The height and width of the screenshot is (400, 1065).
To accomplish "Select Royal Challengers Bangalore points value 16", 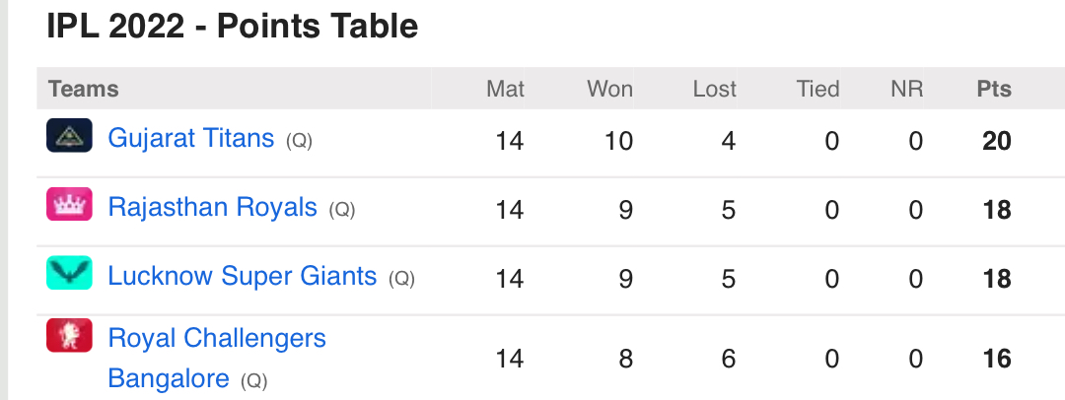I will click(997, 359).
